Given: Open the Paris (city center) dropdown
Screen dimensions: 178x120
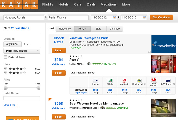Looking at the screenshot, I should pyautogui.click(x=22, y=51).
